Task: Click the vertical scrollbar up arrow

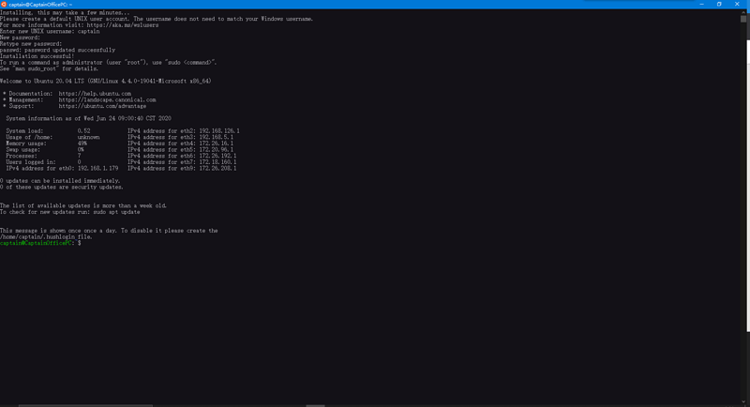Action: (x=743, y=12)
